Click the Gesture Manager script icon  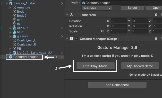point(72,39)
